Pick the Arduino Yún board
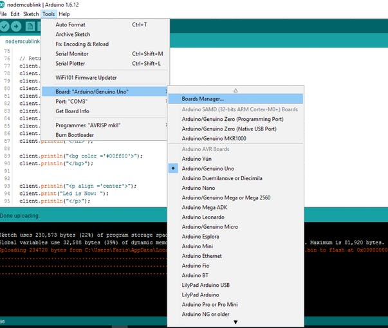Viewport: 388px width, 328px height. (236, 159)
